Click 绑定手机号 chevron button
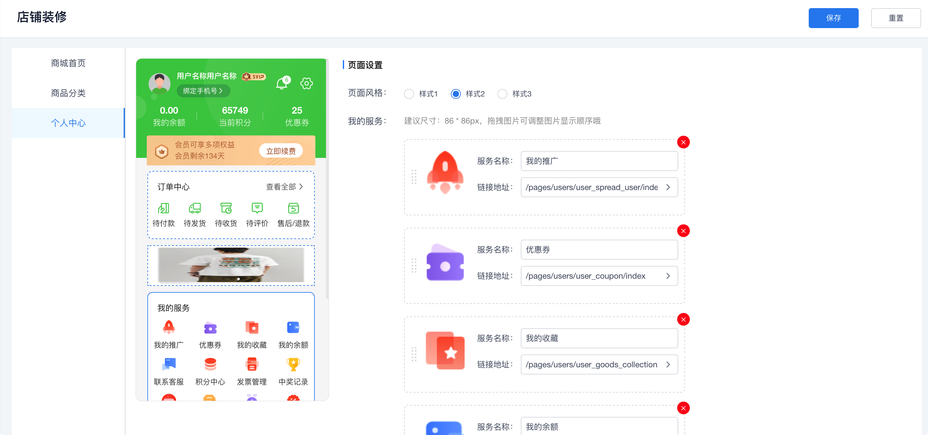Screen dimensions: 928x435 click(x=203, y=91)
